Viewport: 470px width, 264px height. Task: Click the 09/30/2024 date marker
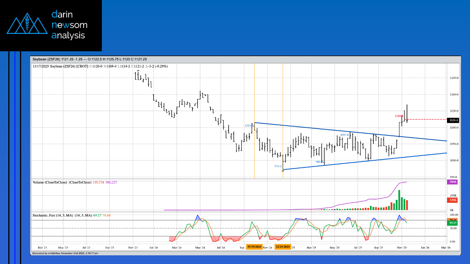tap(255, 247)
